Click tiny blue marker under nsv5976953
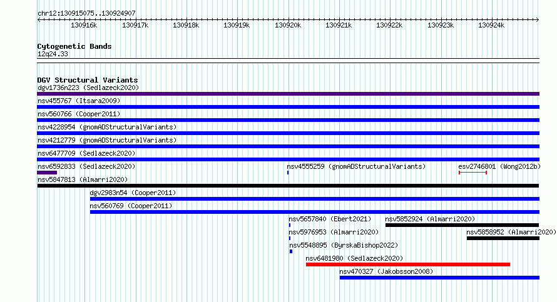557x302 pixels. (x=290, y=238)
